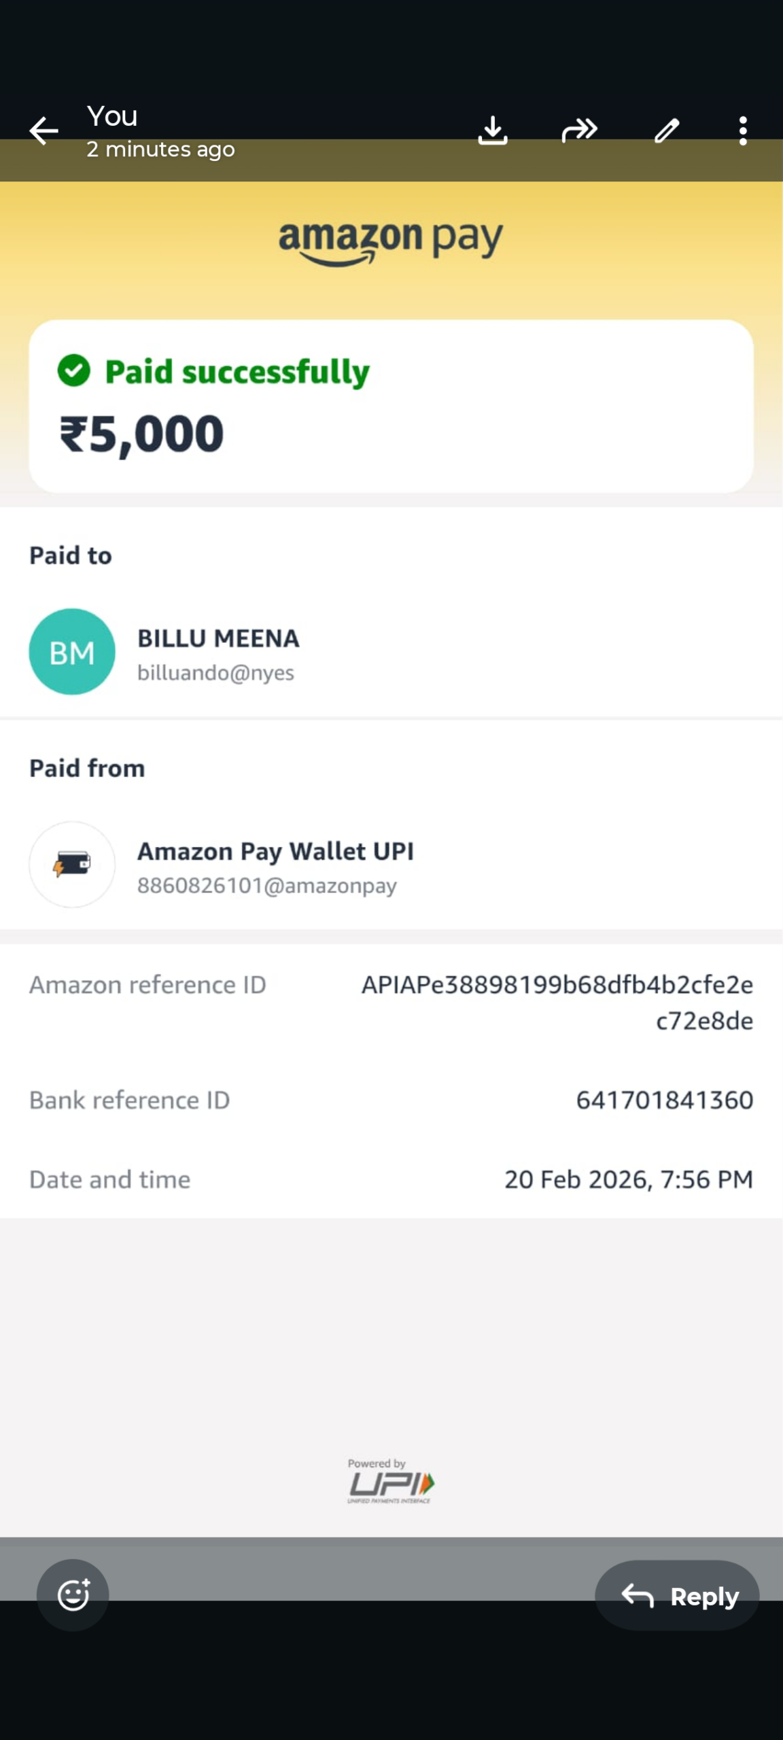Viewport: 783px width, 1740px height.
Task: Tap the BM recipient avatar
Action: 72,652
